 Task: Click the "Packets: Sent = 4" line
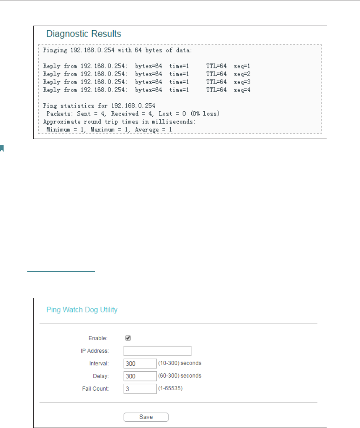pyautogui.click(x=133, y=113)
